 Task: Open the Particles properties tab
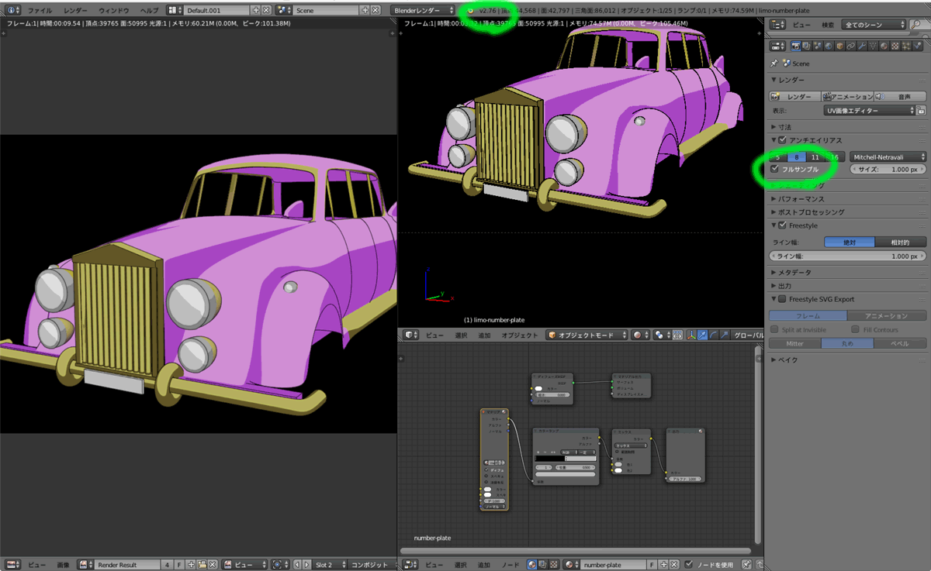coord(908,46)
